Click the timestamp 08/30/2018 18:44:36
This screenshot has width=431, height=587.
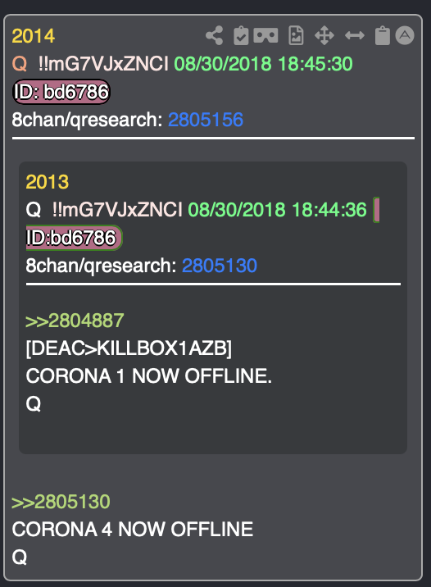[x=277, y=210]
